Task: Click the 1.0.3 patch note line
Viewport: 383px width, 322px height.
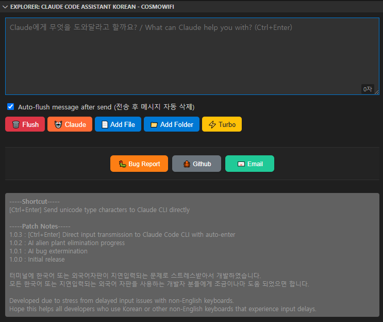Action: coord(122,234)
